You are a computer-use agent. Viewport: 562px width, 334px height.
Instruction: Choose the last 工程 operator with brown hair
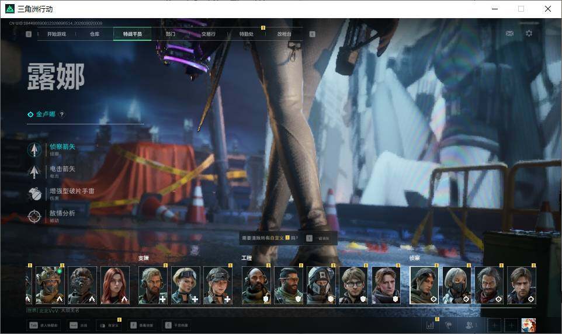click(386, 286)
